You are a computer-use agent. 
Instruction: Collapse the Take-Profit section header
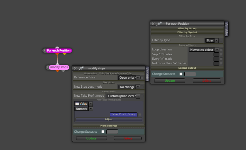tap(109, 92)
